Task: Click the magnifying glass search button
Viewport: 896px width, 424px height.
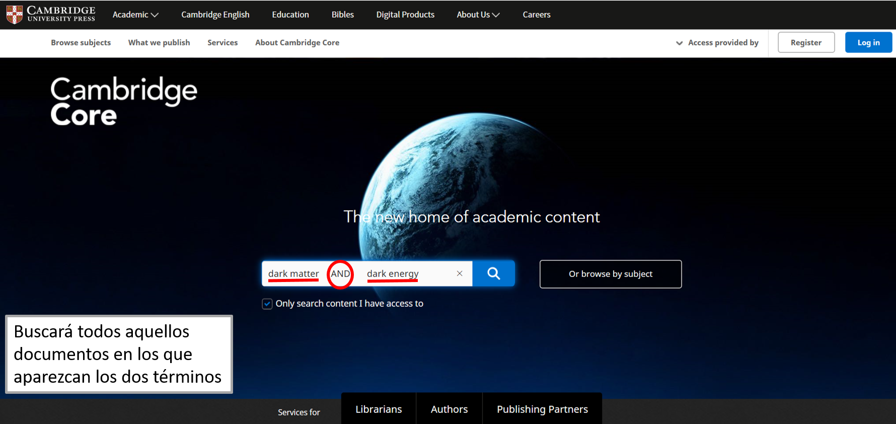Action: point(493,273)
